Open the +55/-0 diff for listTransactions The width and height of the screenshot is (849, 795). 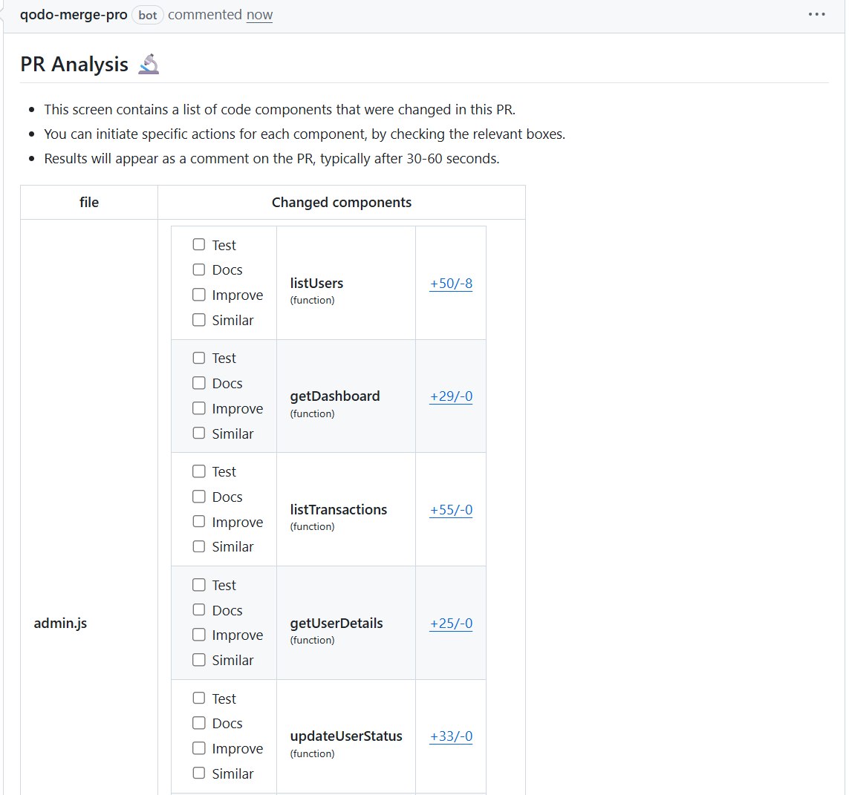coord(451,510)
